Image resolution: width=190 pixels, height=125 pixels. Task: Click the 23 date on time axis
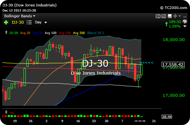94,121
